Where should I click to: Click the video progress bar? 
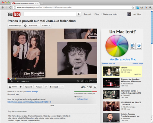point(52,79)
